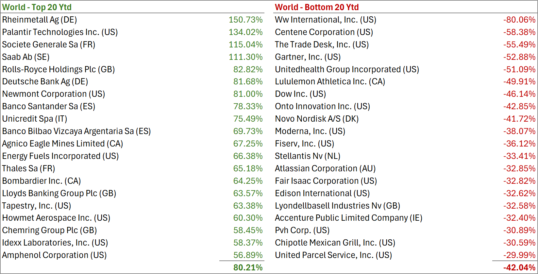Click Centene Corporation (US) cell
The image size is (538, 274).
[x=324, y=32]
